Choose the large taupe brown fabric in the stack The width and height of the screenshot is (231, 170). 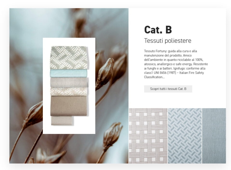pyautogui.click(x=69, y=106)
